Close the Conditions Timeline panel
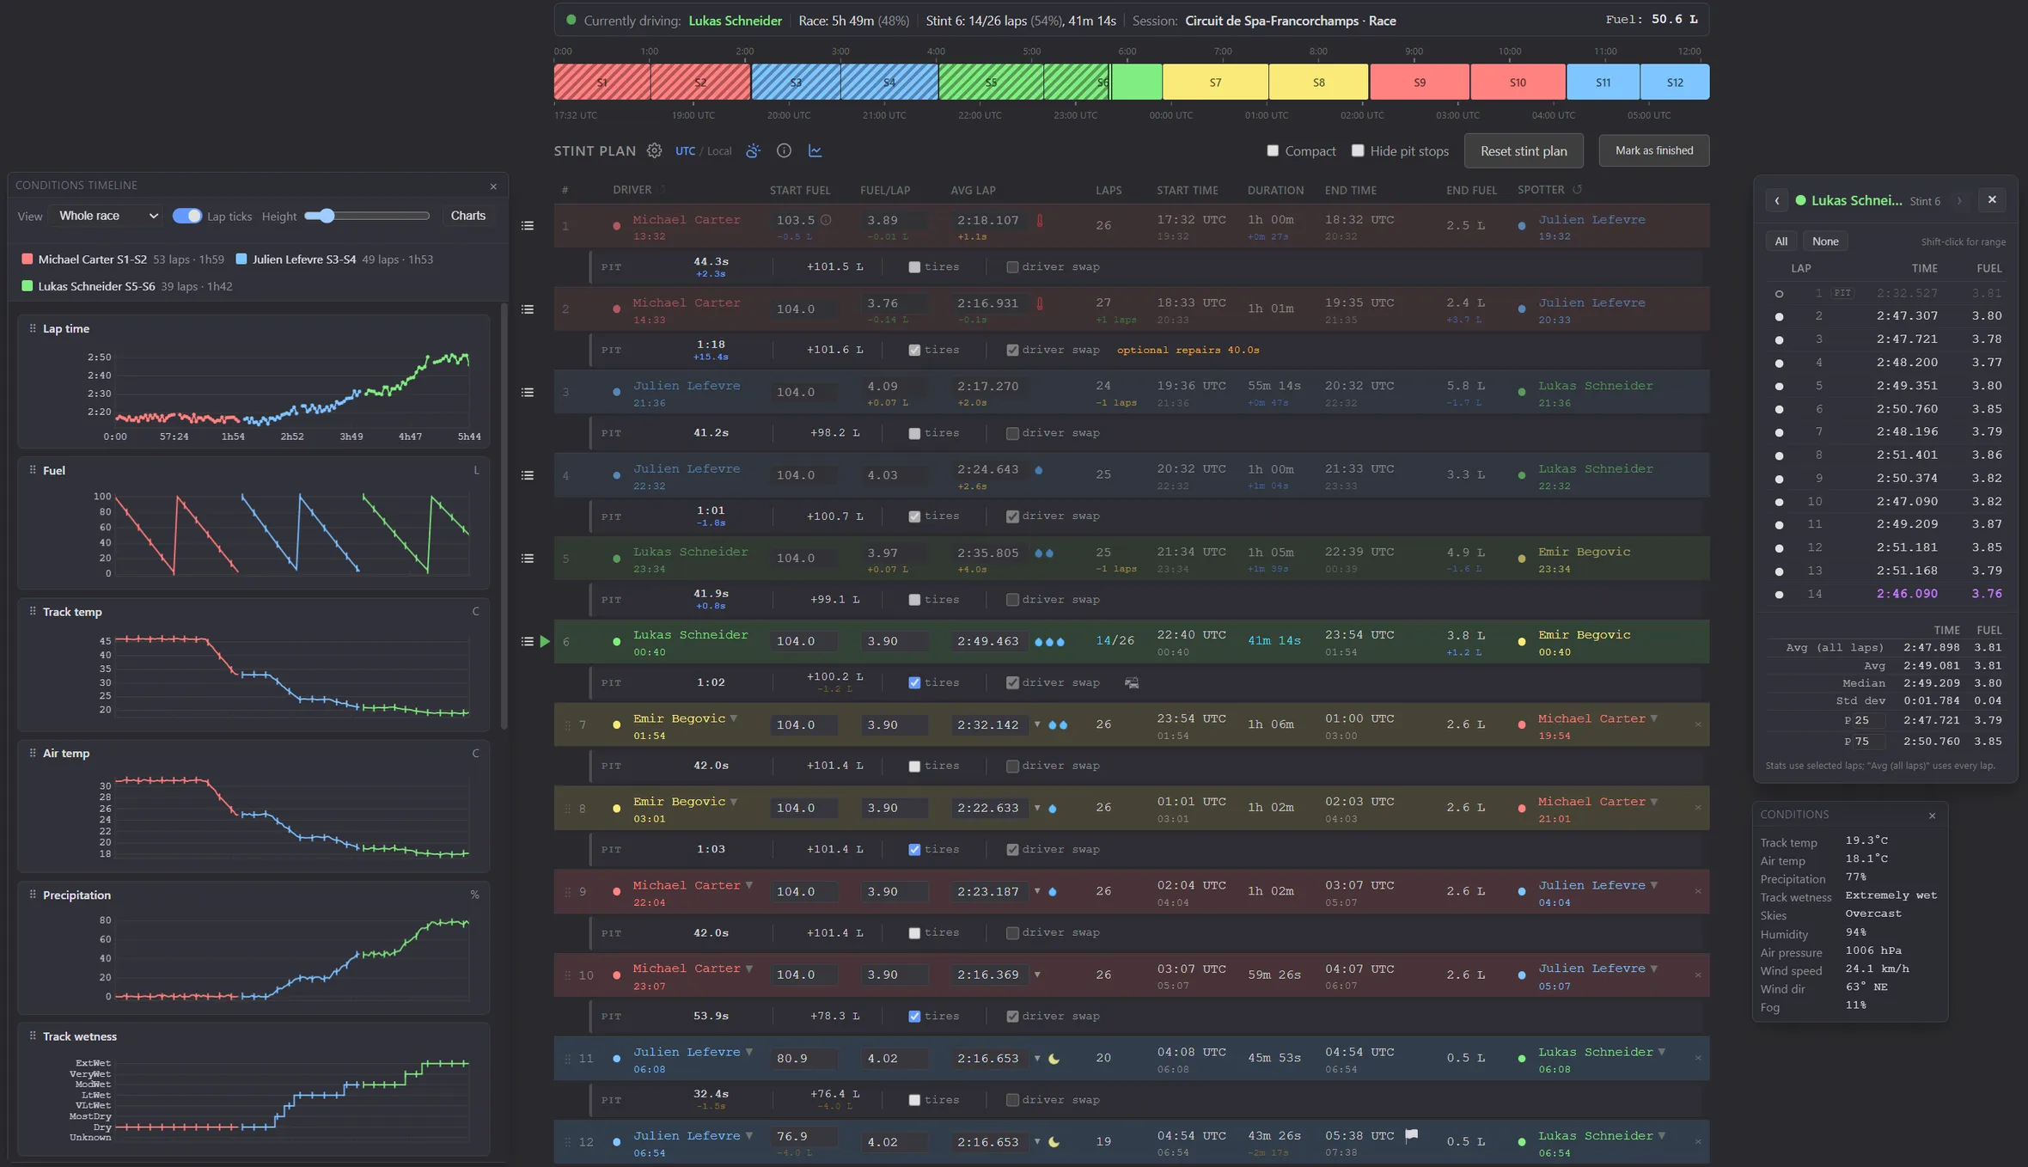The height and width of the screenshot is (1167, 2028). coord(493,186)
